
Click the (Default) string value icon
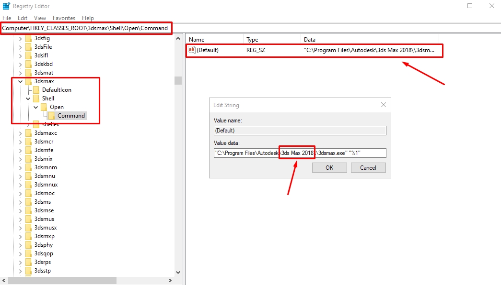click(x=192, y=50)
